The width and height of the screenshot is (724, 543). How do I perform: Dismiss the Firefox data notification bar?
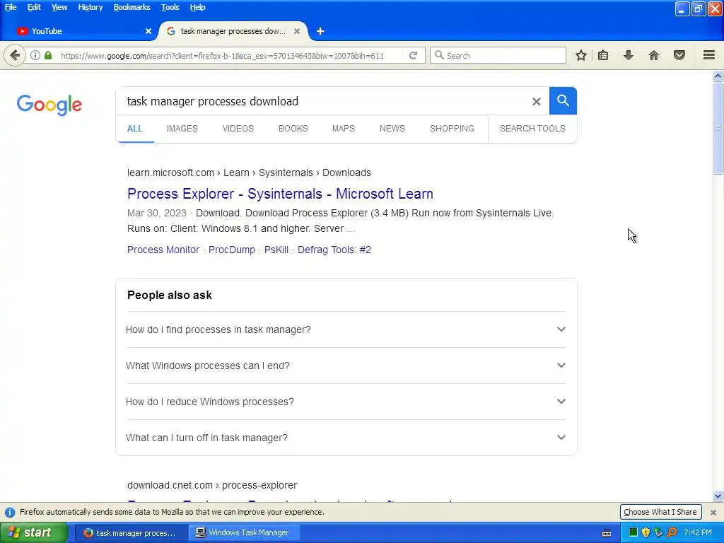pyautogui.click(x=713, y=512)
